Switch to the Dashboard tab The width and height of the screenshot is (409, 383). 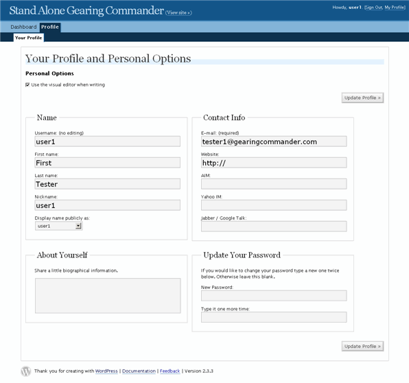point(23,27)
